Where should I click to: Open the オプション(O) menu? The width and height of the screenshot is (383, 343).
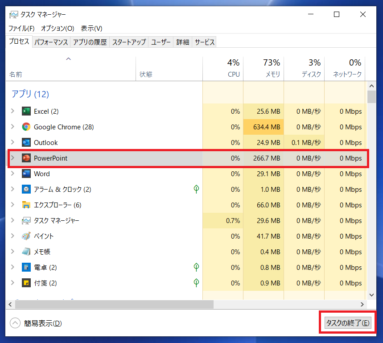pos(58,28)
